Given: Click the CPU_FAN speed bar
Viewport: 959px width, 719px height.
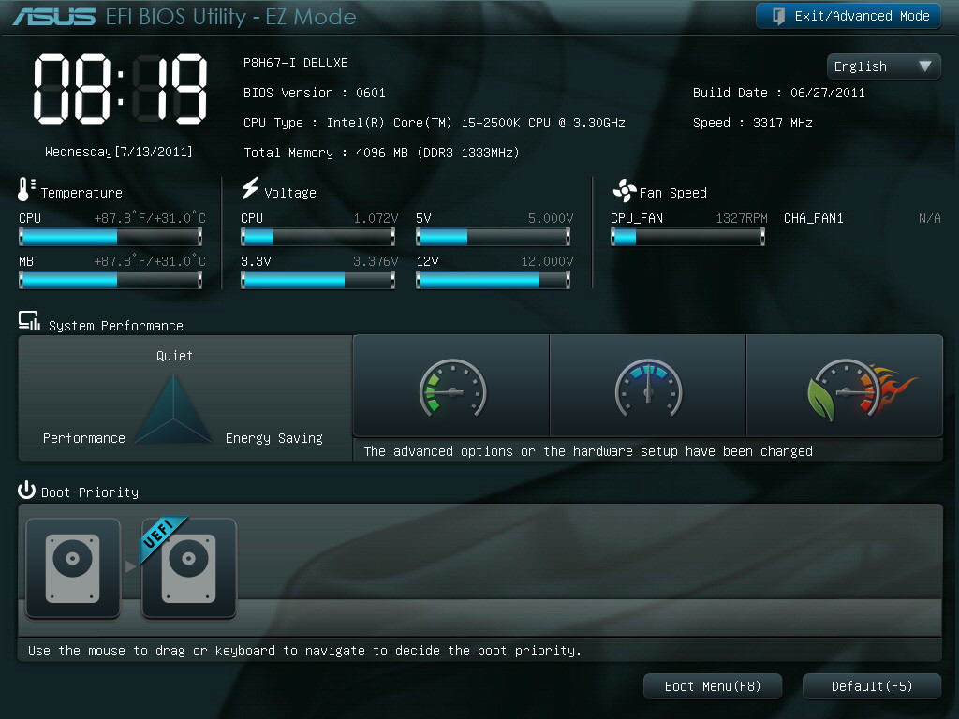Looking at the screenshot, I should point(687,237).
